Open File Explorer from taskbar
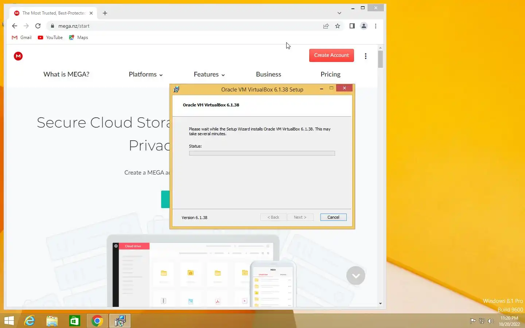The image size is (525, 328). (52, 321)
